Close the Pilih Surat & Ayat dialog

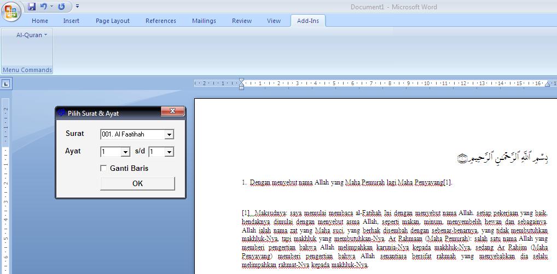tap(173, 111)
